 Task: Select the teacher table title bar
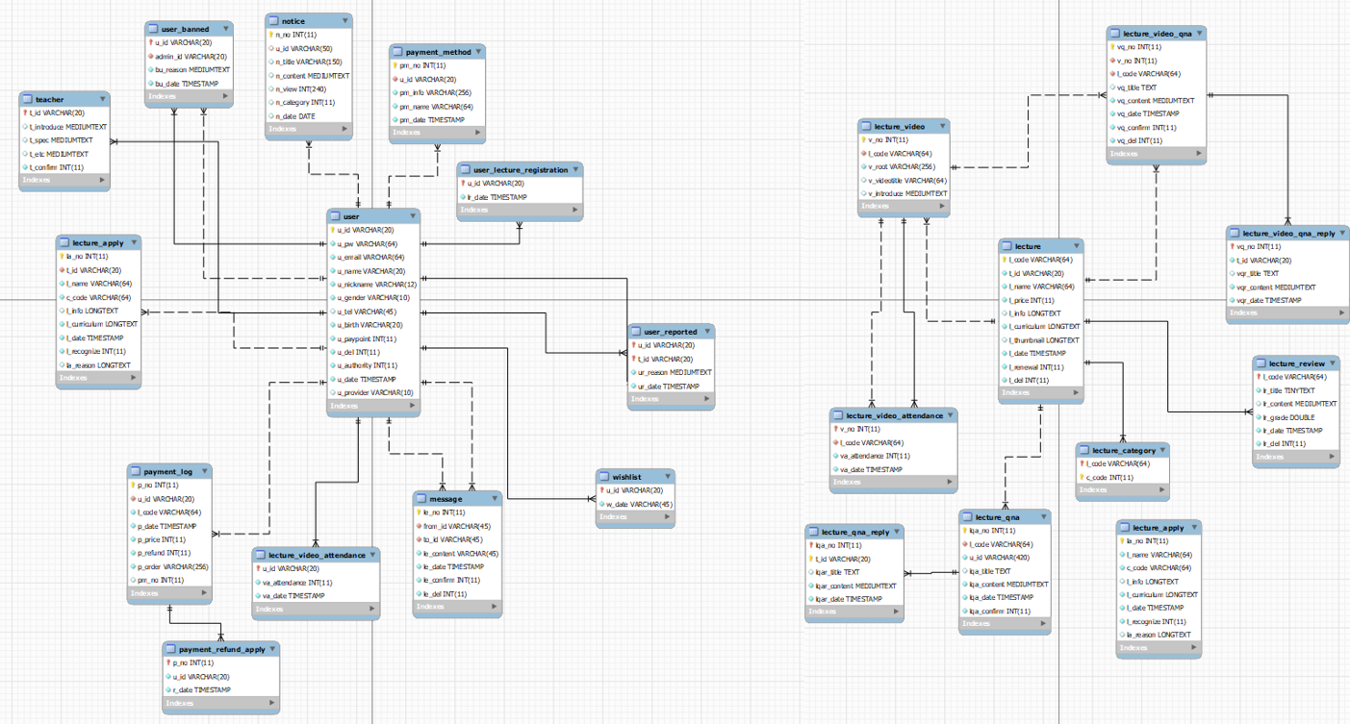point(58,99)
